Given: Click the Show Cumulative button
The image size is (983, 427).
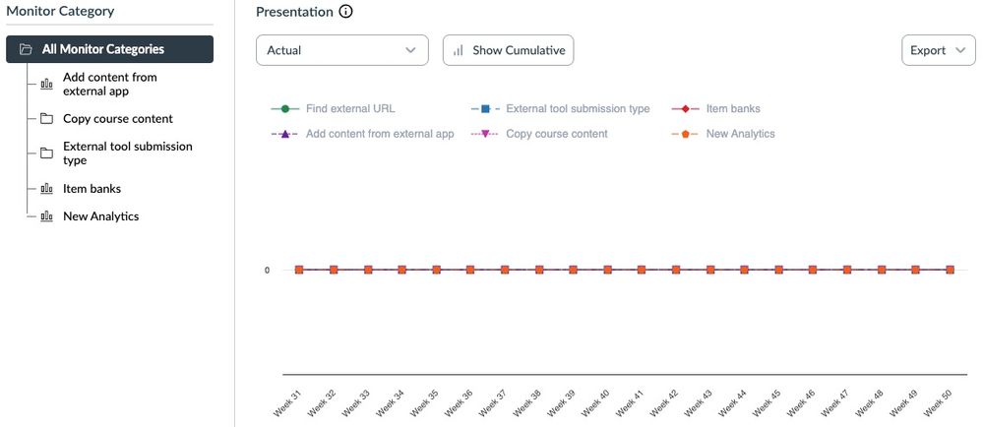Looking at the screenshot, I should coord(508,50).
